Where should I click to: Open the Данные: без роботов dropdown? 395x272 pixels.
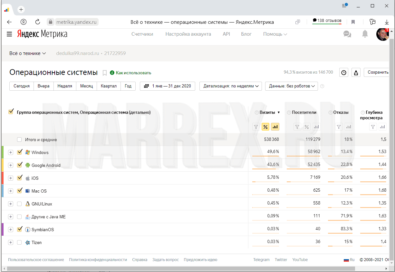[x=292, y=86]
